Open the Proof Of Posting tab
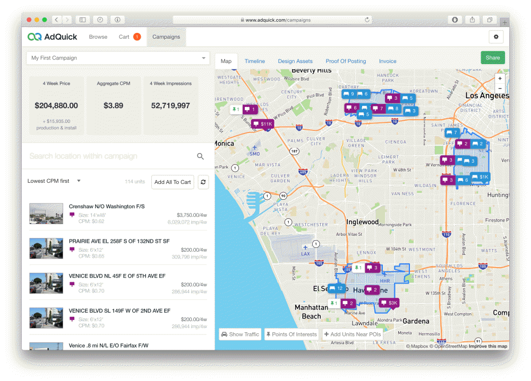 [x=346, y=61]
